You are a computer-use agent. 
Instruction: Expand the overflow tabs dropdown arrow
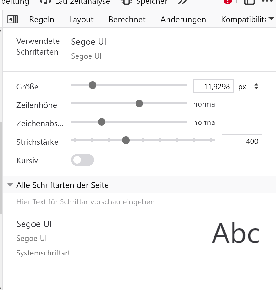271,19
